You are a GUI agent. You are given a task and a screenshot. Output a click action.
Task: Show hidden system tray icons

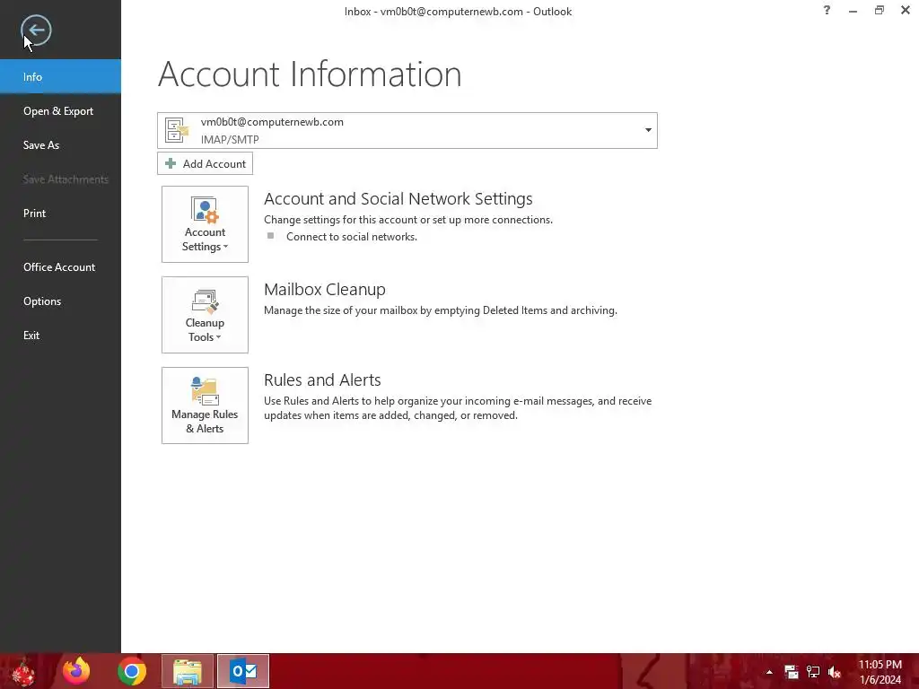pyautogui.click(x=769, y=672)
